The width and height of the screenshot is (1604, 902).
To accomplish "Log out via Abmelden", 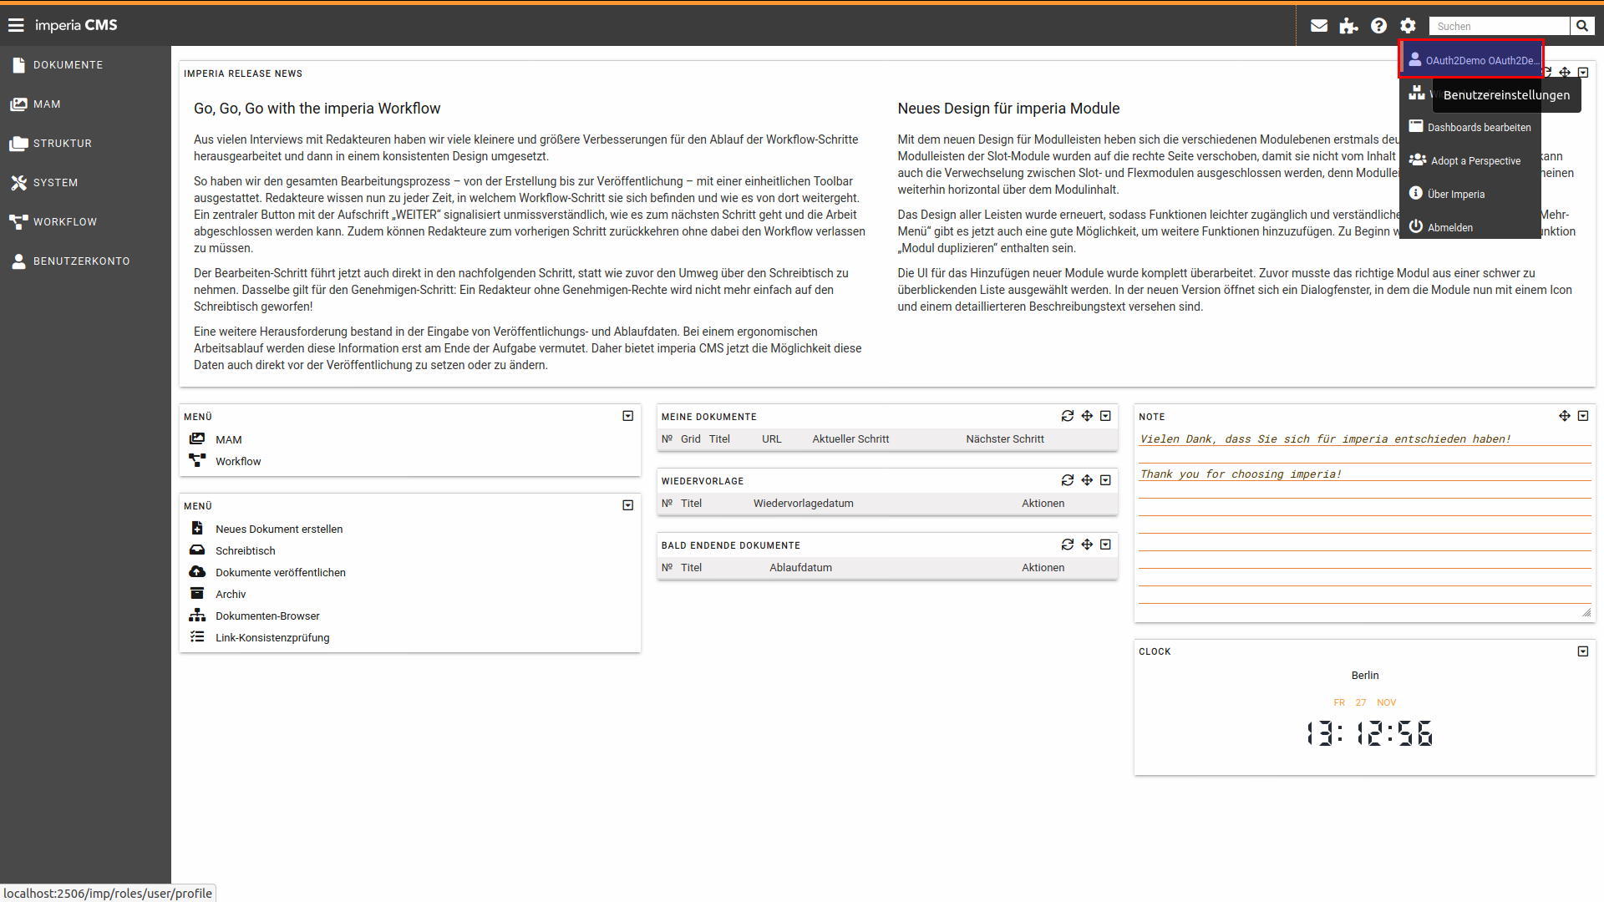I will tap(1470, 227).
